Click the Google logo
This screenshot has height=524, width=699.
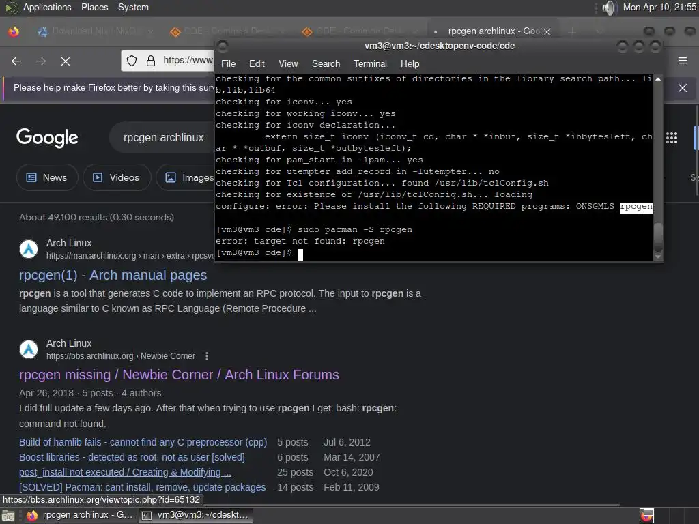tap(47, 138)
